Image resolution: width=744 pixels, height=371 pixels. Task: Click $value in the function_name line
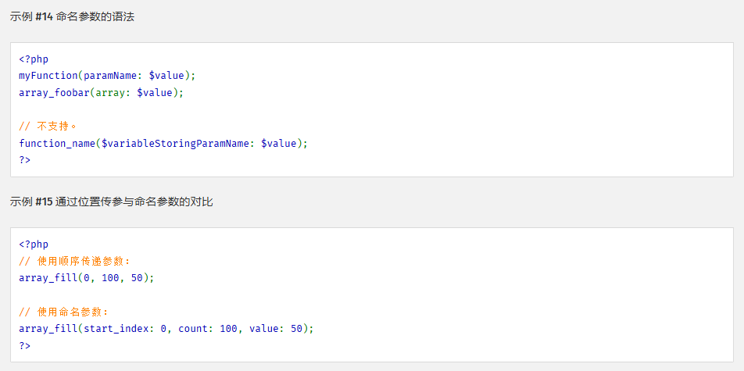pyautogui.click(x=278, y=143)
